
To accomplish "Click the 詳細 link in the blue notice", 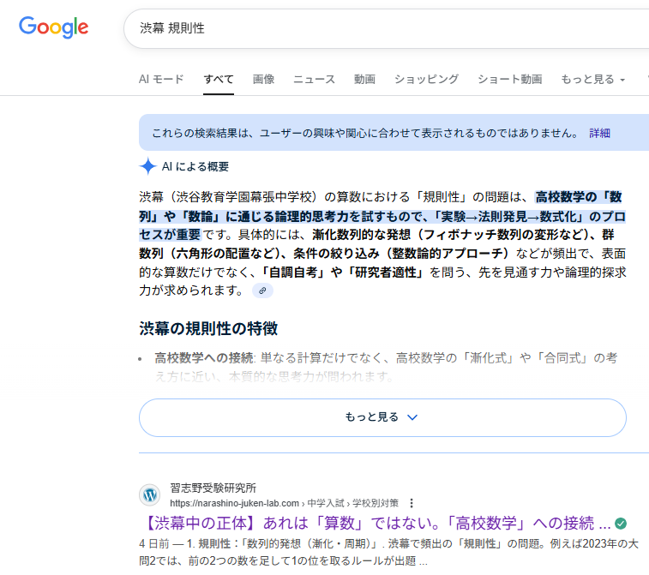I will [x=599, y=133].
